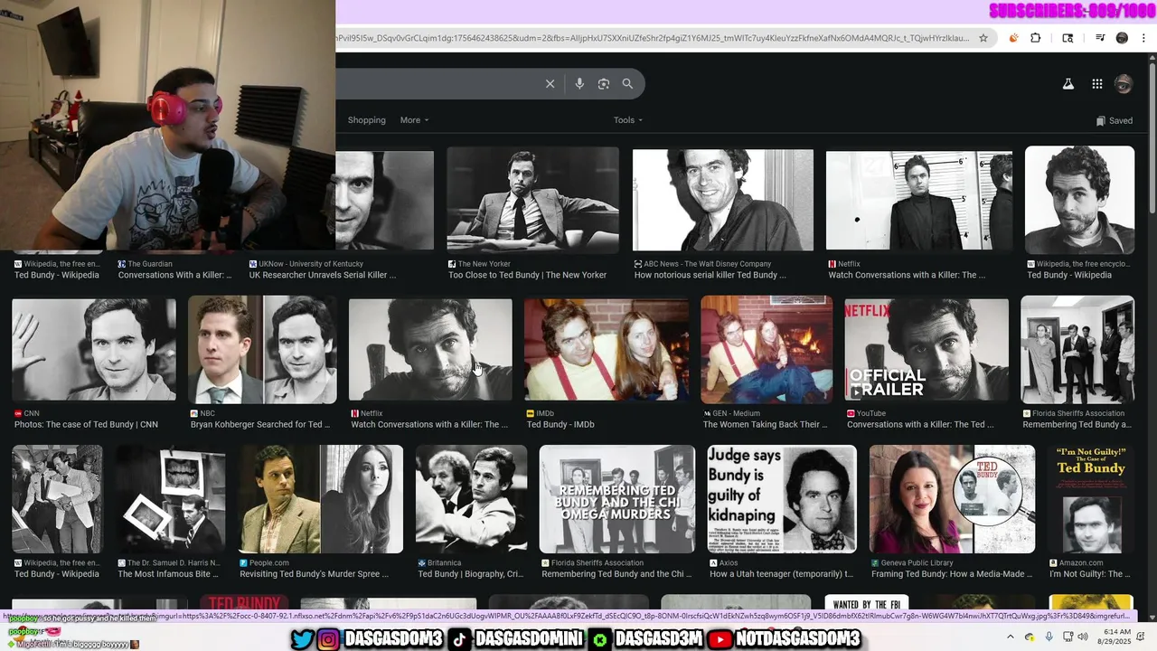The height and width of the screenshot is (651, 1157).
Task: Open the Netflix mugshot lineup thumbnail
Action: coord(919,200)
